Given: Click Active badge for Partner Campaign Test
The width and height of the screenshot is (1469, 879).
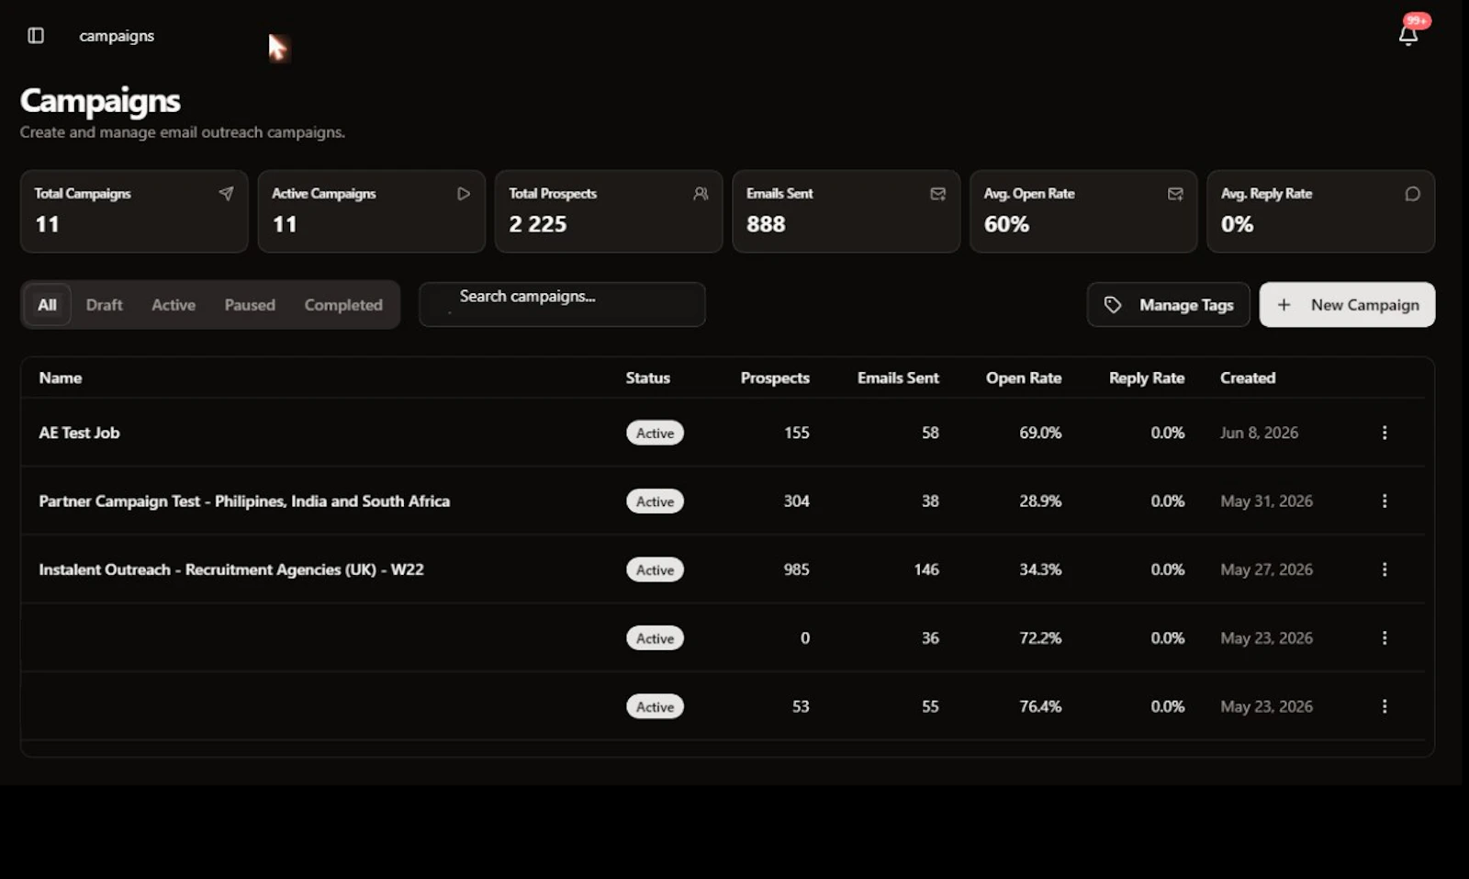Looking at the screenshot, I should (655, 501).
